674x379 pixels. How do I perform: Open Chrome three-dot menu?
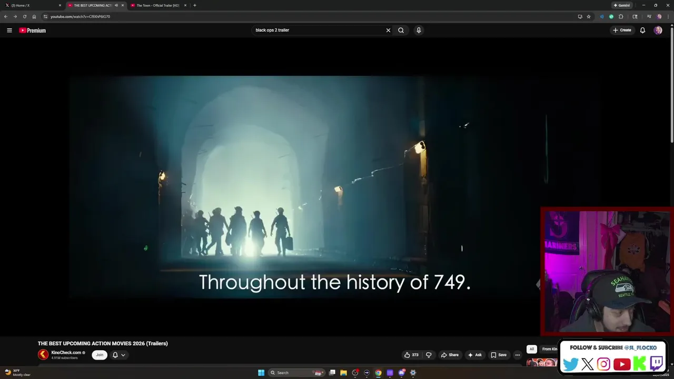[x=668, y=16]
